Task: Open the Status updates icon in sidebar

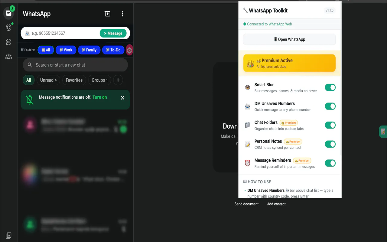Action: (8, 28)
